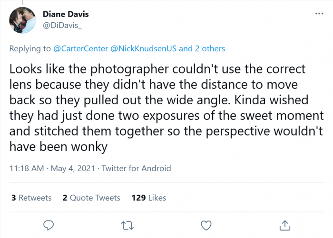Screen dimensions: 333x238
Task: Open the more options ellipsis menu
Action: point(319,14)
